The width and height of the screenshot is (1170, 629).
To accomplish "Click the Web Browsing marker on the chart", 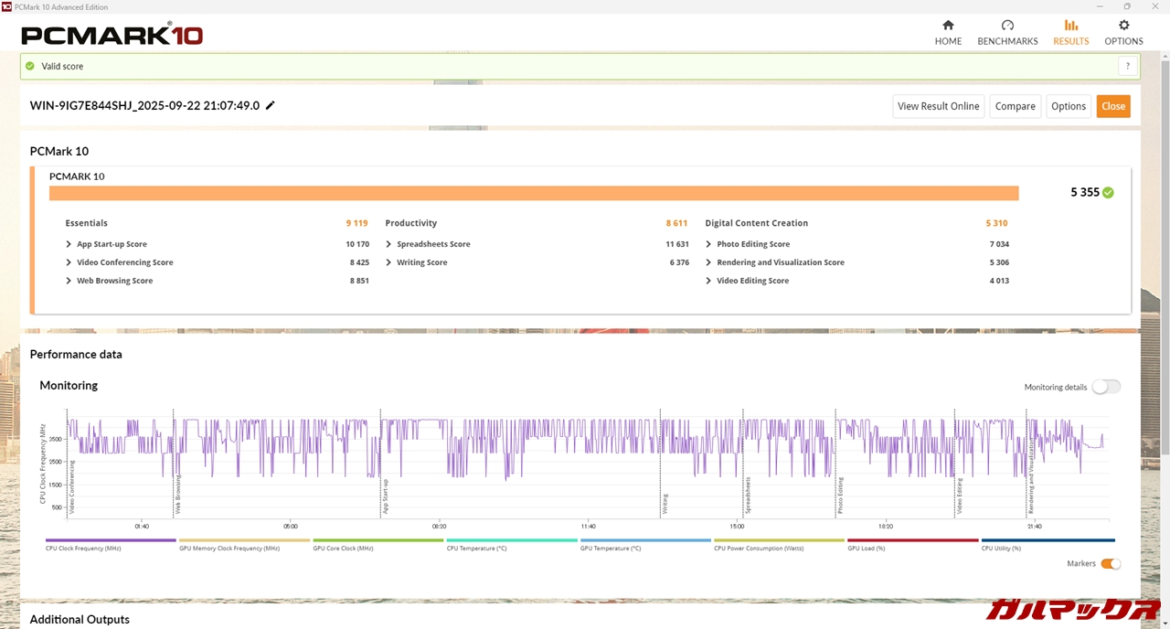I will click(x=178, y=496).
